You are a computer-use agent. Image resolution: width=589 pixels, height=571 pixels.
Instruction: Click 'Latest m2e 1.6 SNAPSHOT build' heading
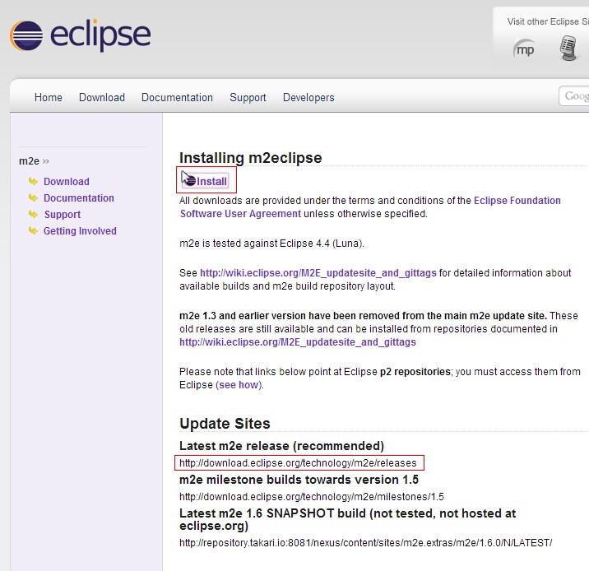(347, 519)
